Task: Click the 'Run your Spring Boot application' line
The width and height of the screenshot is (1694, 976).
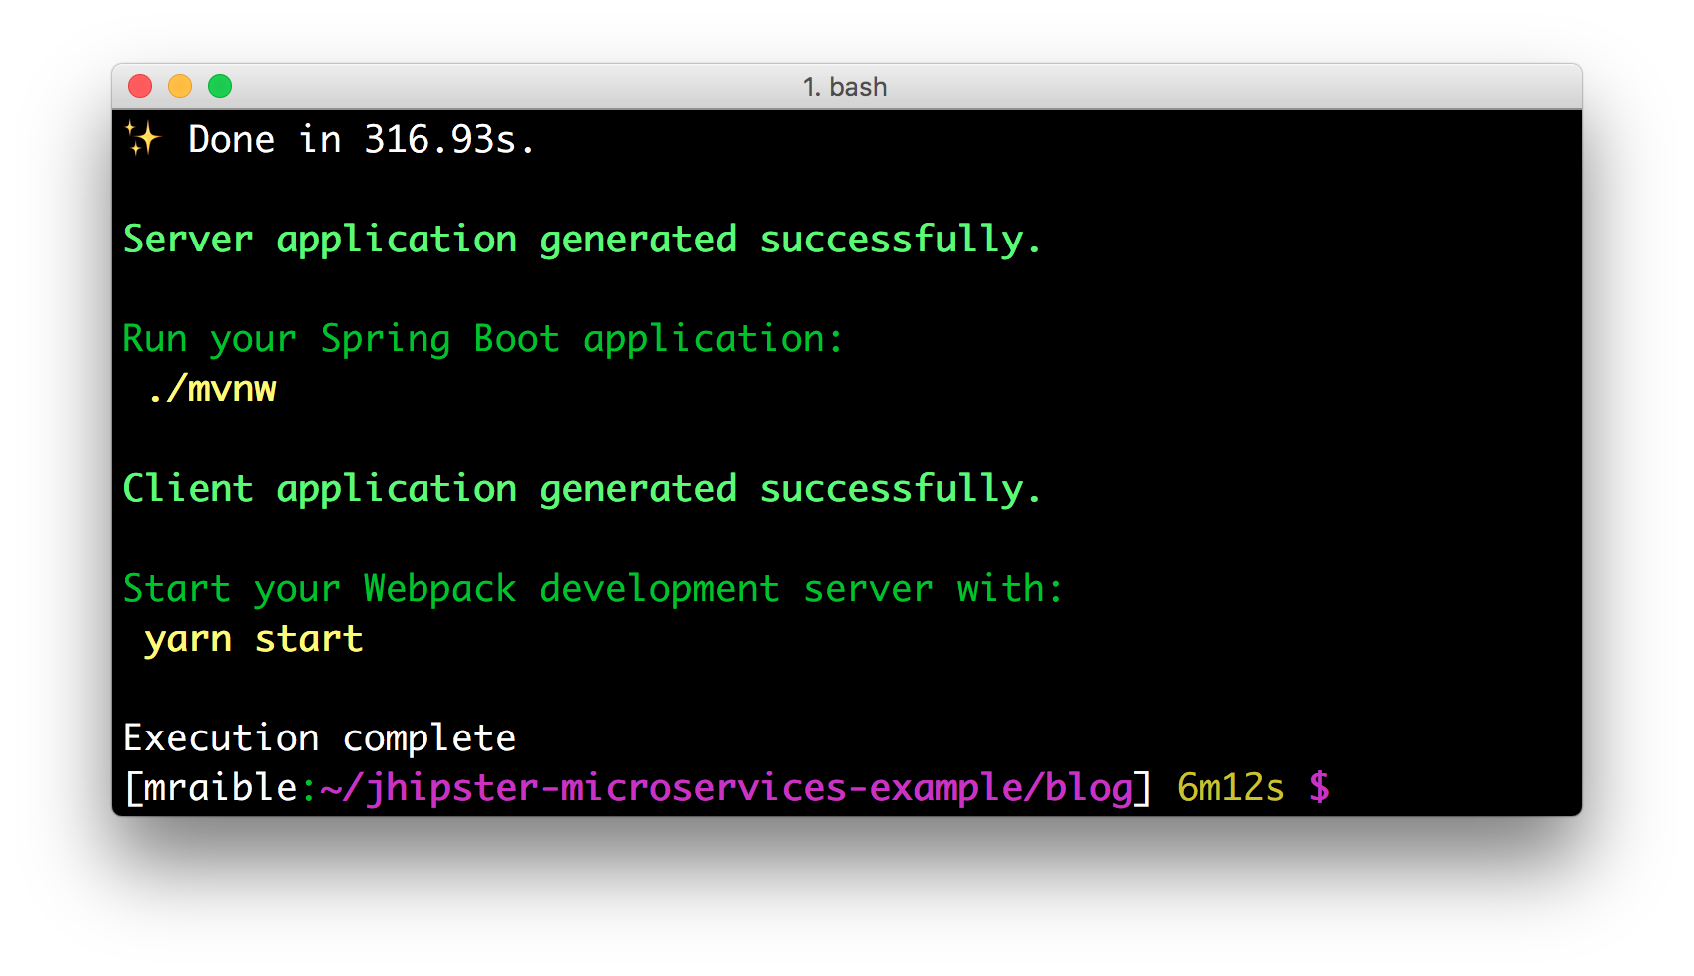Action: click(482, 339)
